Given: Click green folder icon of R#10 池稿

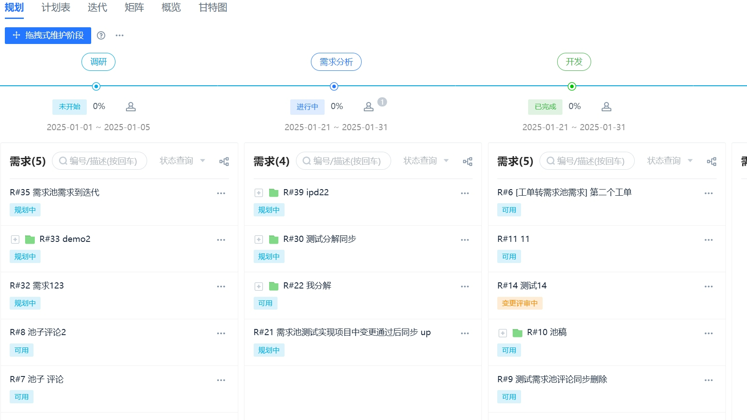Looking at the screenshot, I should (518, 333).
